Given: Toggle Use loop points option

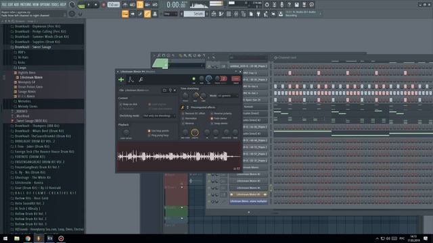Looking at the screenshot, I should coord(158,131).
